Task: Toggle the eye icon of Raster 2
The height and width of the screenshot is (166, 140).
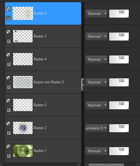Action: tap(9, 133)
